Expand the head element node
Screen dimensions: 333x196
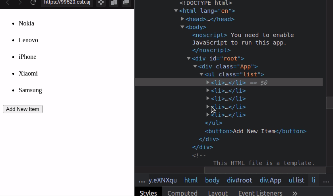point(182,19)
